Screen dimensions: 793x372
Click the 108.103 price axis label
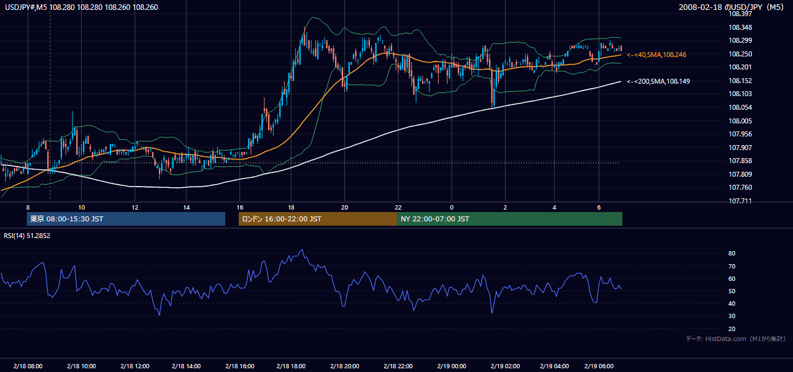pyautogui.click(x=740, y=94)
